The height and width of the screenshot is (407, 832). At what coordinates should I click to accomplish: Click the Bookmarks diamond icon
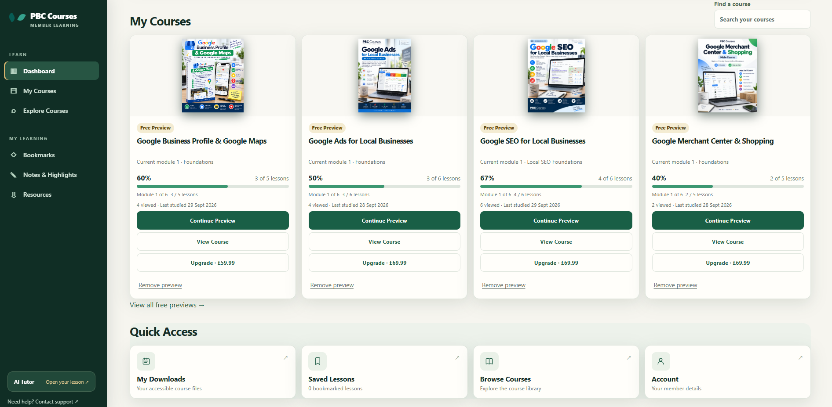tap(14, 155)
